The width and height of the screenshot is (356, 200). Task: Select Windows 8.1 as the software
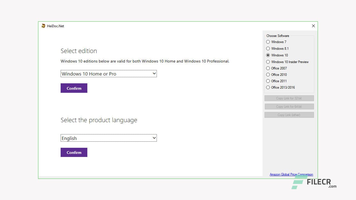click(268, 48)
